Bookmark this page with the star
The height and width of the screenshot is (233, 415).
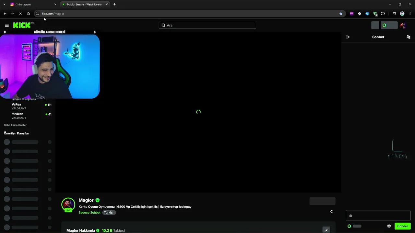341,14
